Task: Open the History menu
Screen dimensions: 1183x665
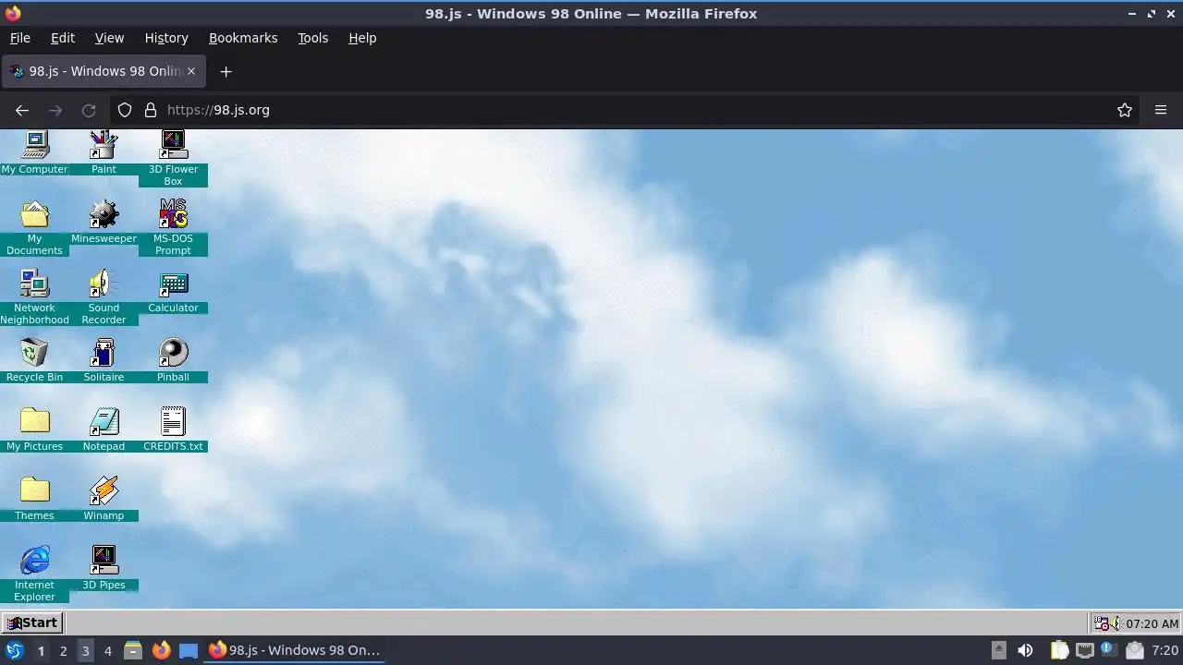Action: click(166, 38)
